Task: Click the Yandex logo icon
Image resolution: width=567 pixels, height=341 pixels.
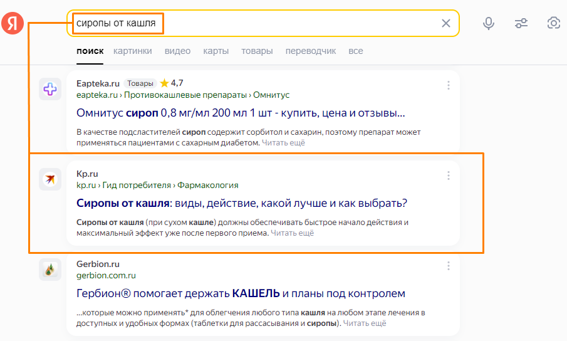Action: click(x=13, y=23)
